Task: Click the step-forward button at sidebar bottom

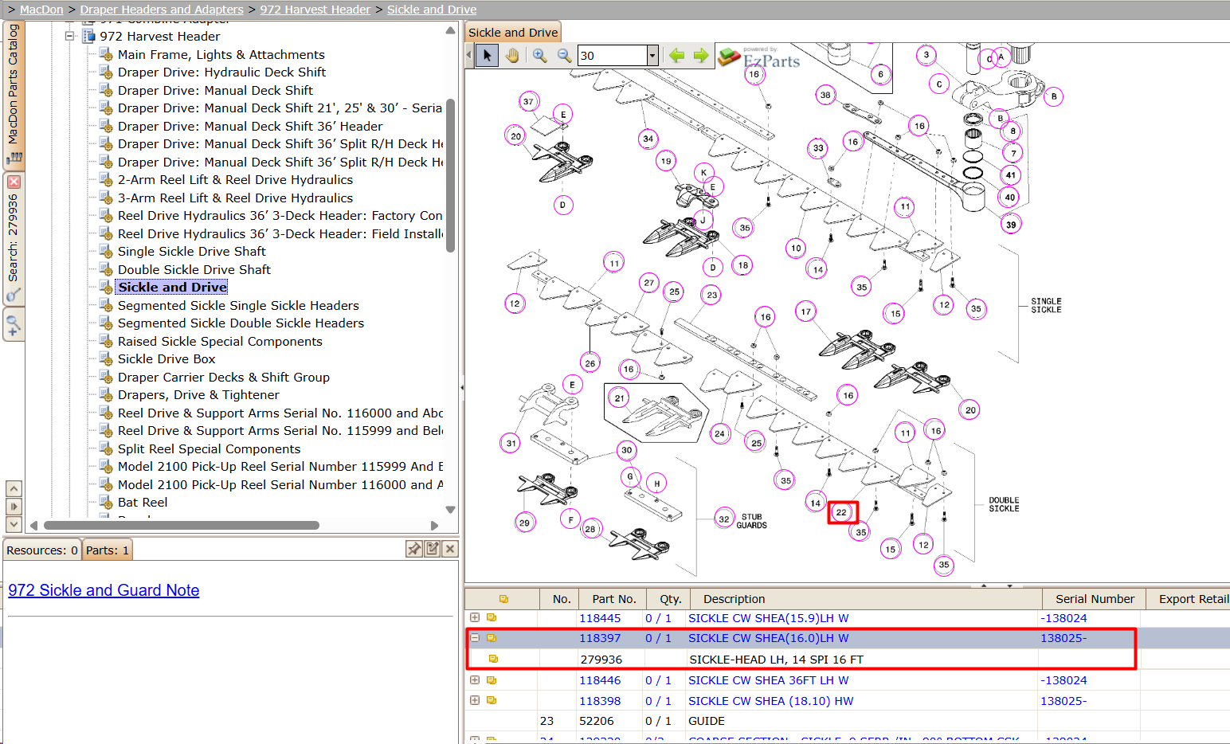Action: point(14,506)
